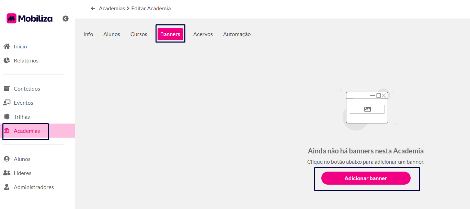The width and height of the screenshot is (470, 209).
Task: Click the Academias building icon
Action: (7, 131)
